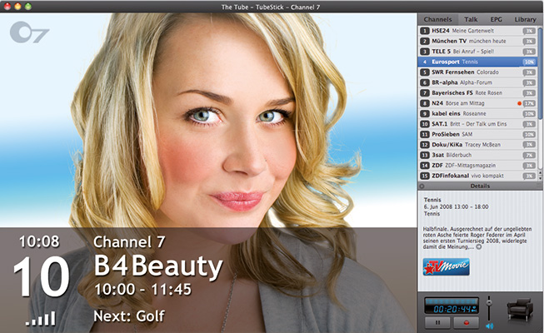544x333 pixels.
Task: Click the green zoom window button
Action: tap(28, 7)
